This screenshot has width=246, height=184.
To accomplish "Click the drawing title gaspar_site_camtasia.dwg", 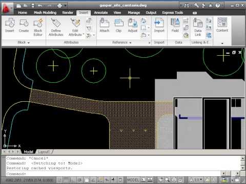I will click(123, 6).
